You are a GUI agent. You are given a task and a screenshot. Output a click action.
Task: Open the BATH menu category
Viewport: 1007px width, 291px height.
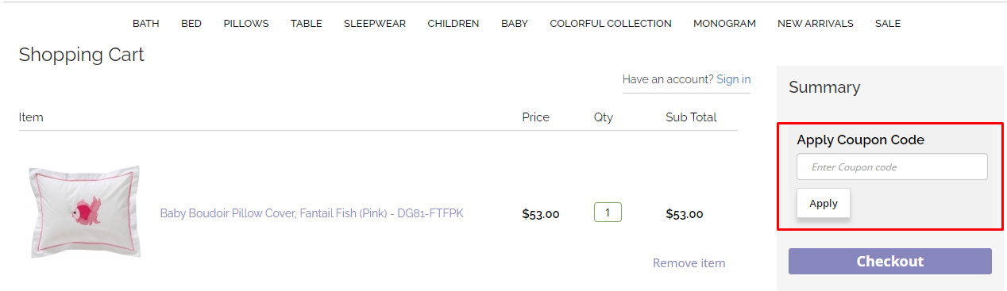tap(145, 24)
